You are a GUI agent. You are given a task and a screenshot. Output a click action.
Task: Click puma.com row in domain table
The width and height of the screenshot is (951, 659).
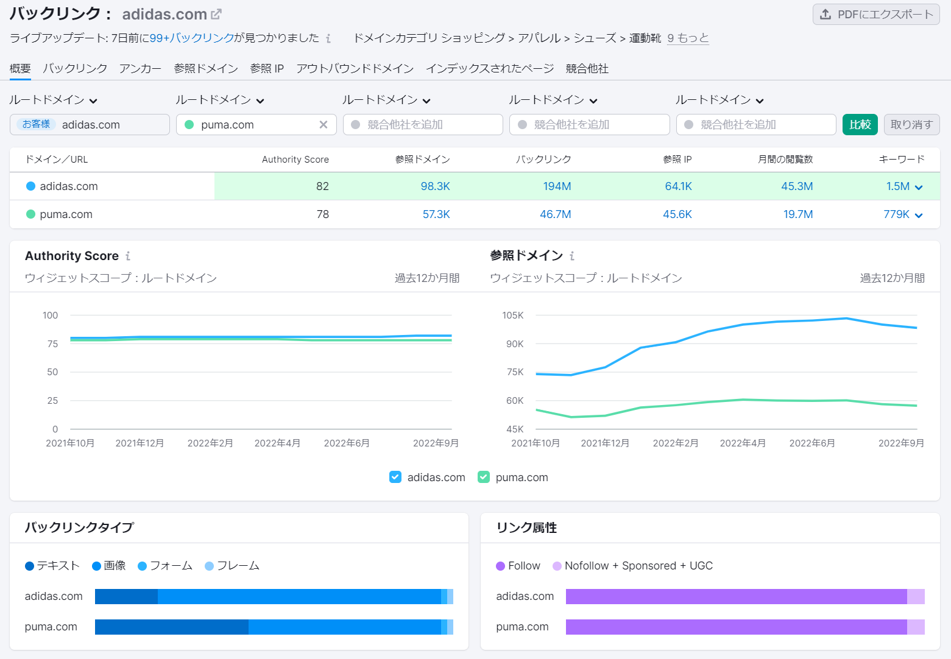pos(475,214)
